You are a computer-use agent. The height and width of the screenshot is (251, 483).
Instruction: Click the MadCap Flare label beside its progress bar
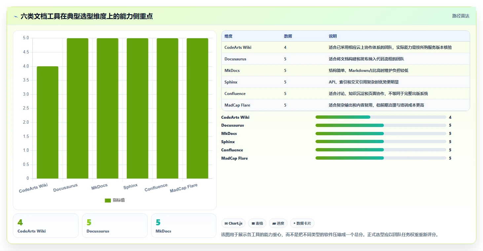(x=235, y=158)
